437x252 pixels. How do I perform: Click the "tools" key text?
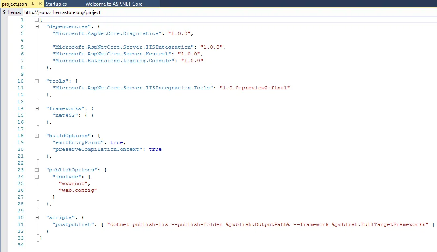(57, 81)
